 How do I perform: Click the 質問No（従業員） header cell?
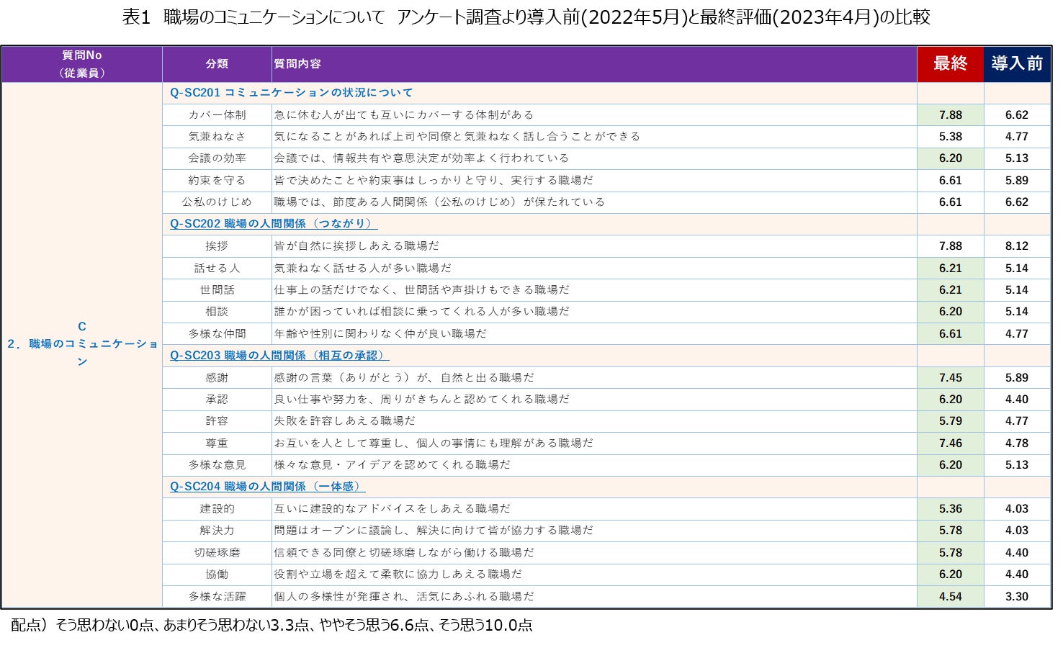click(82, 64)
